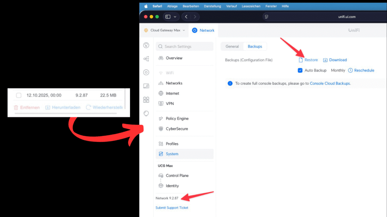Expand the Cloud Gateway Max dropdown

[184, 31]
